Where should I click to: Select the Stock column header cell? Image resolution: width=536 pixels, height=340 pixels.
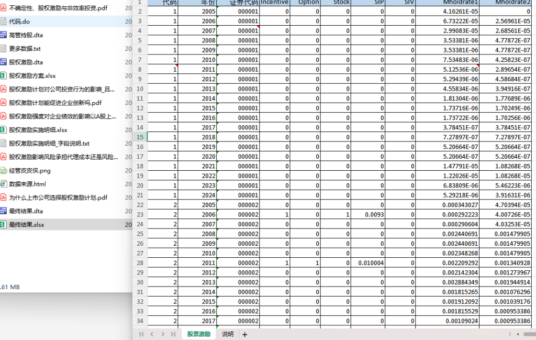(x=336, y=3)
